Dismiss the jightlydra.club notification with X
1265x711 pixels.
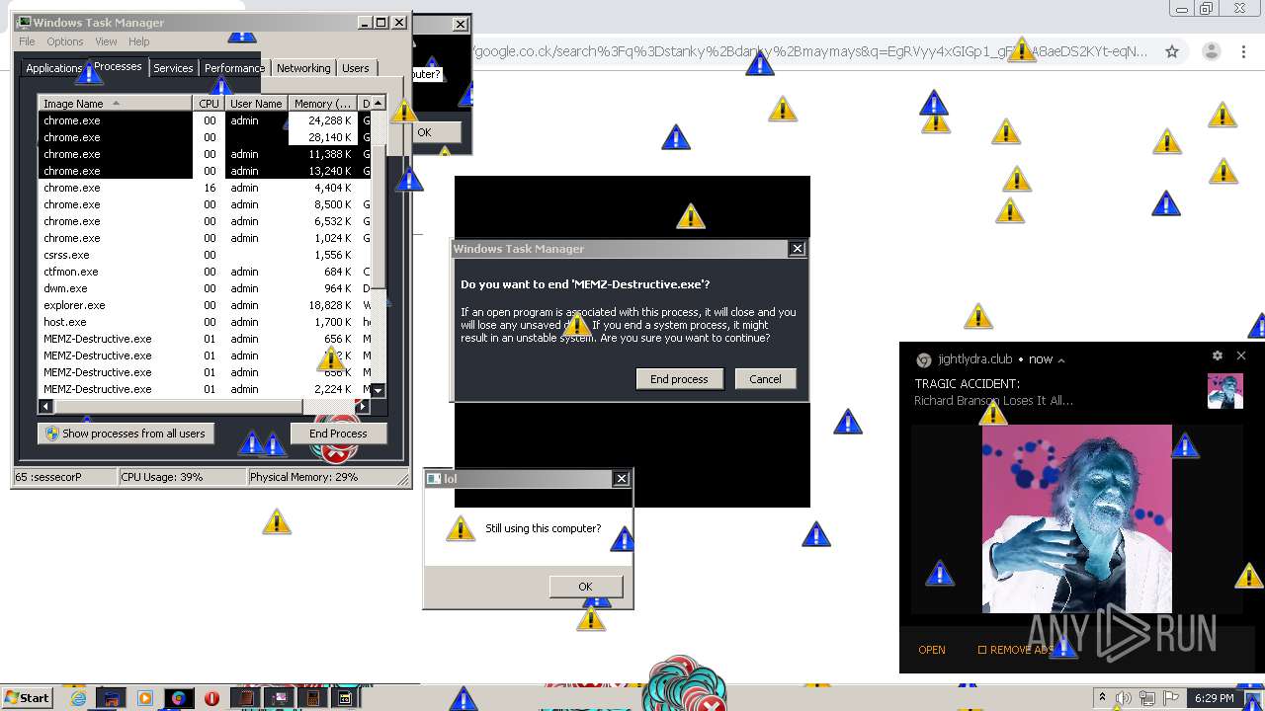(1241, 355)
